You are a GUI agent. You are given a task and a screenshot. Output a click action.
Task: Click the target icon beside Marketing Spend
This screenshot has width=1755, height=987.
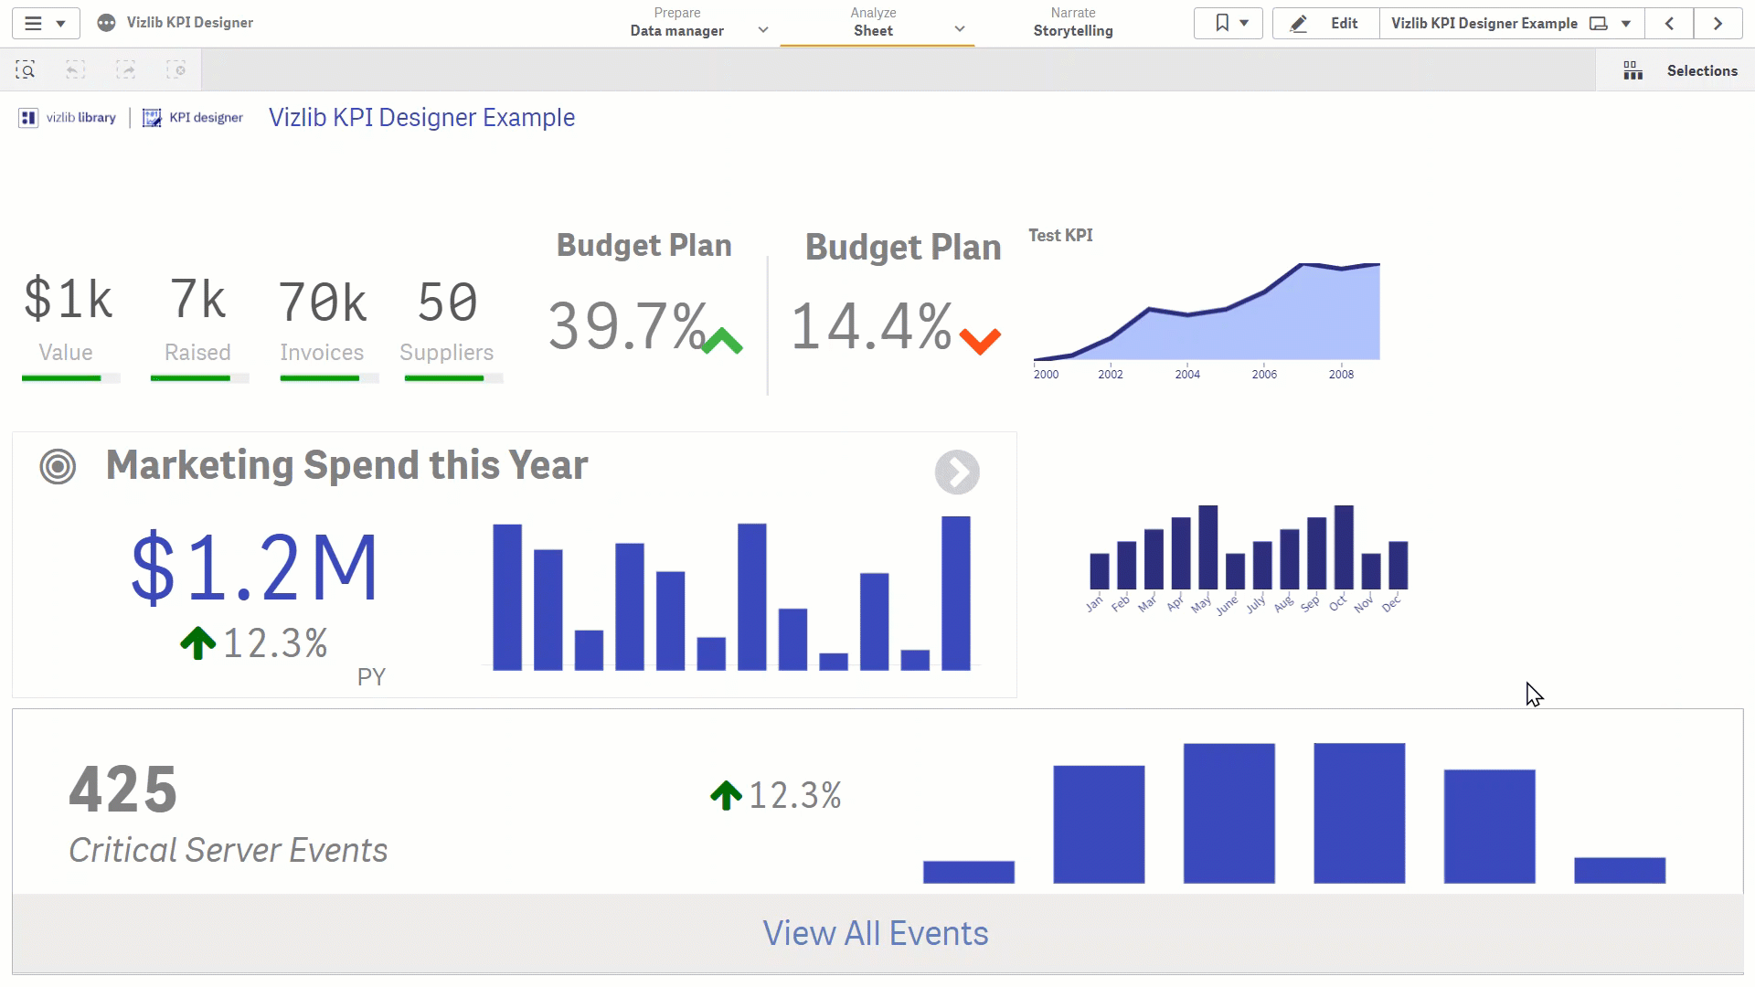(x=58, y=467)
